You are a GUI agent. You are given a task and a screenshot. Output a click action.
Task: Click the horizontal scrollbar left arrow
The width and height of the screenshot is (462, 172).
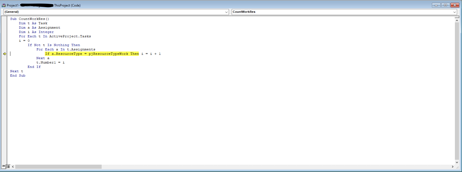coord(13,167)
